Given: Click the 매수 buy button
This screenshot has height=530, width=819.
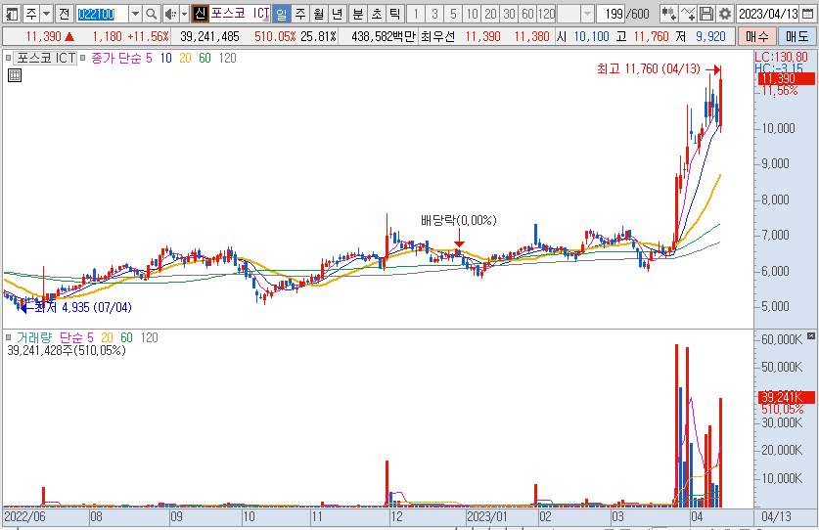Looking at the screenshot, I should pos(756,36).
